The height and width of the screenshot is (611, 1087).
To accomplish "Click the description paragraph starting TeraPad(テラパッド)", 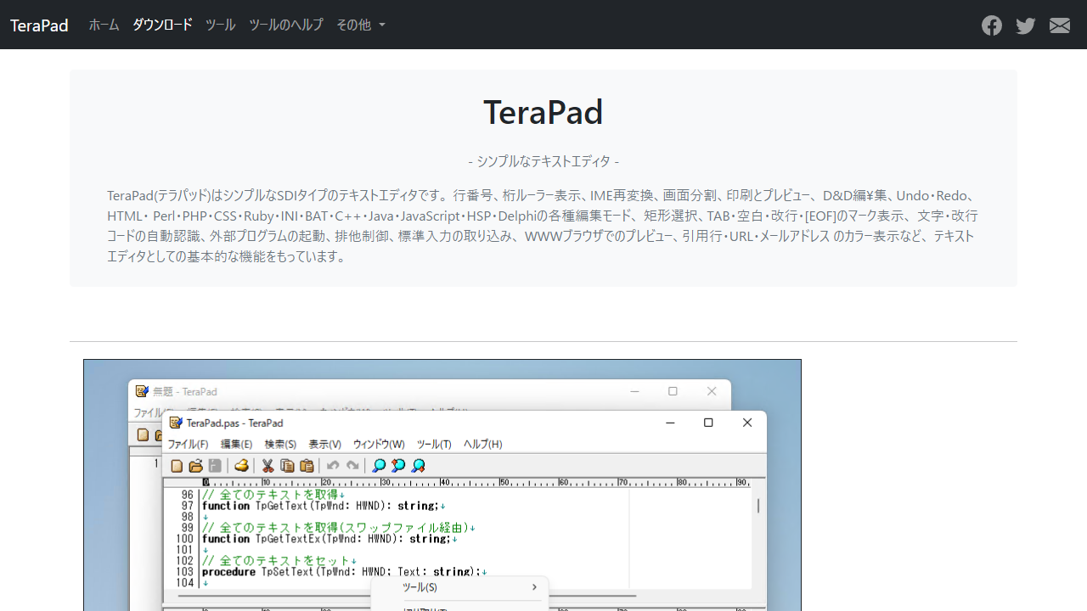I will click(543, 226).
